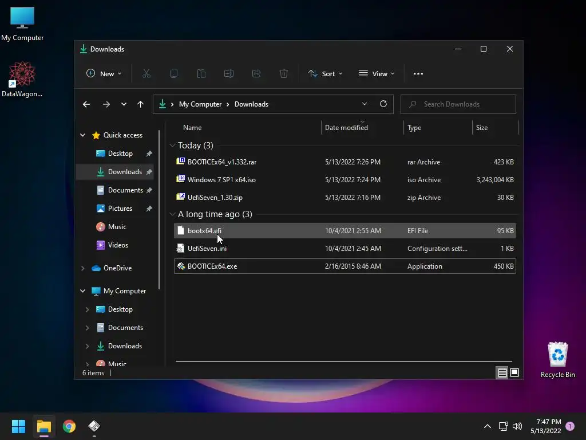586x440 pixels.
Task: Expand address bar history dropdown
Action: 365,104
